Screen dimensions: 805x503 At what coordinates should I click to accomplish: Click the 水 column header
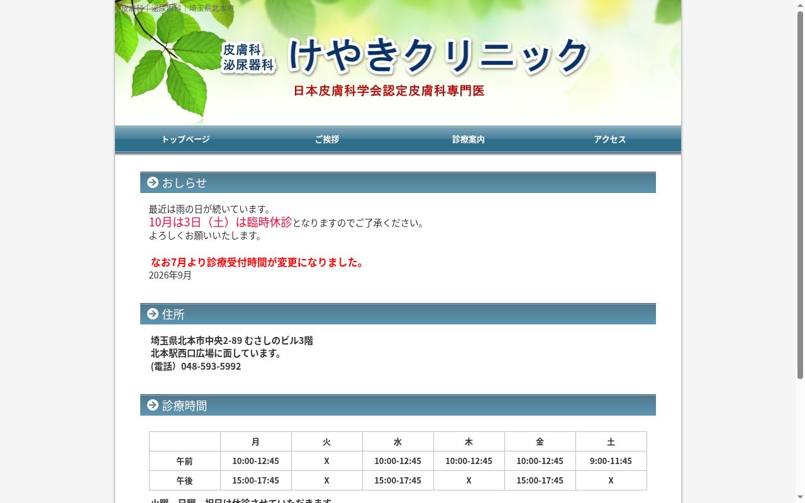(x=398, y=441)
